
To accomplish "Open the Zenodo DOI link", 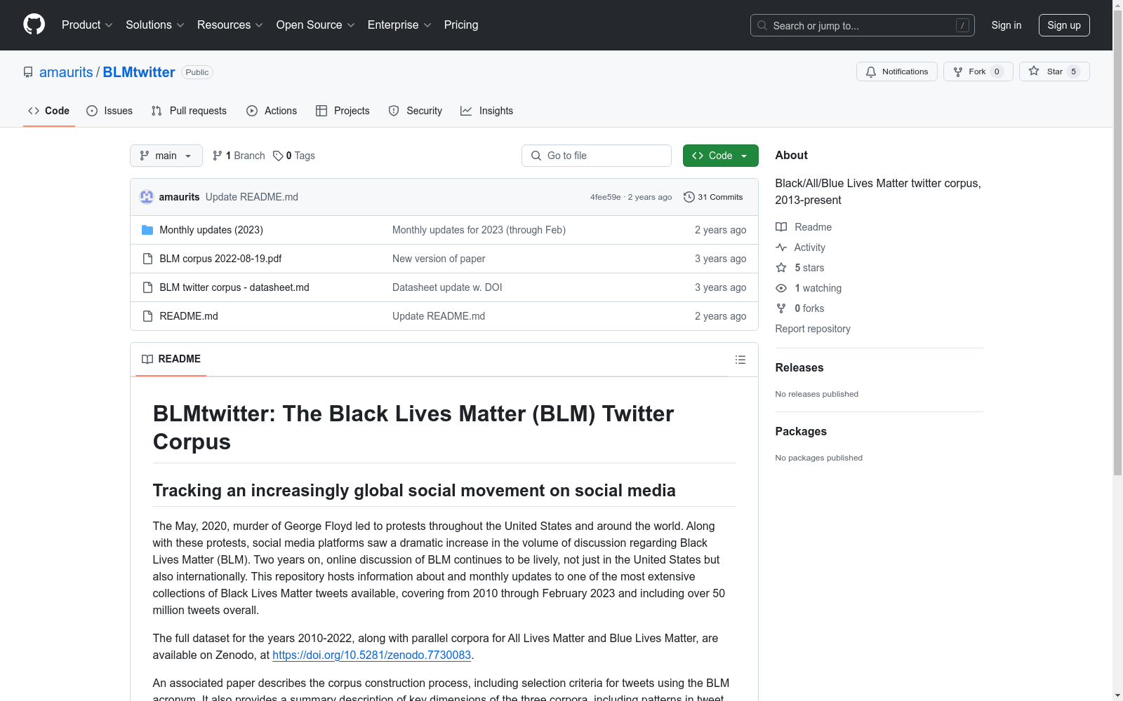I will pos(371,655).
